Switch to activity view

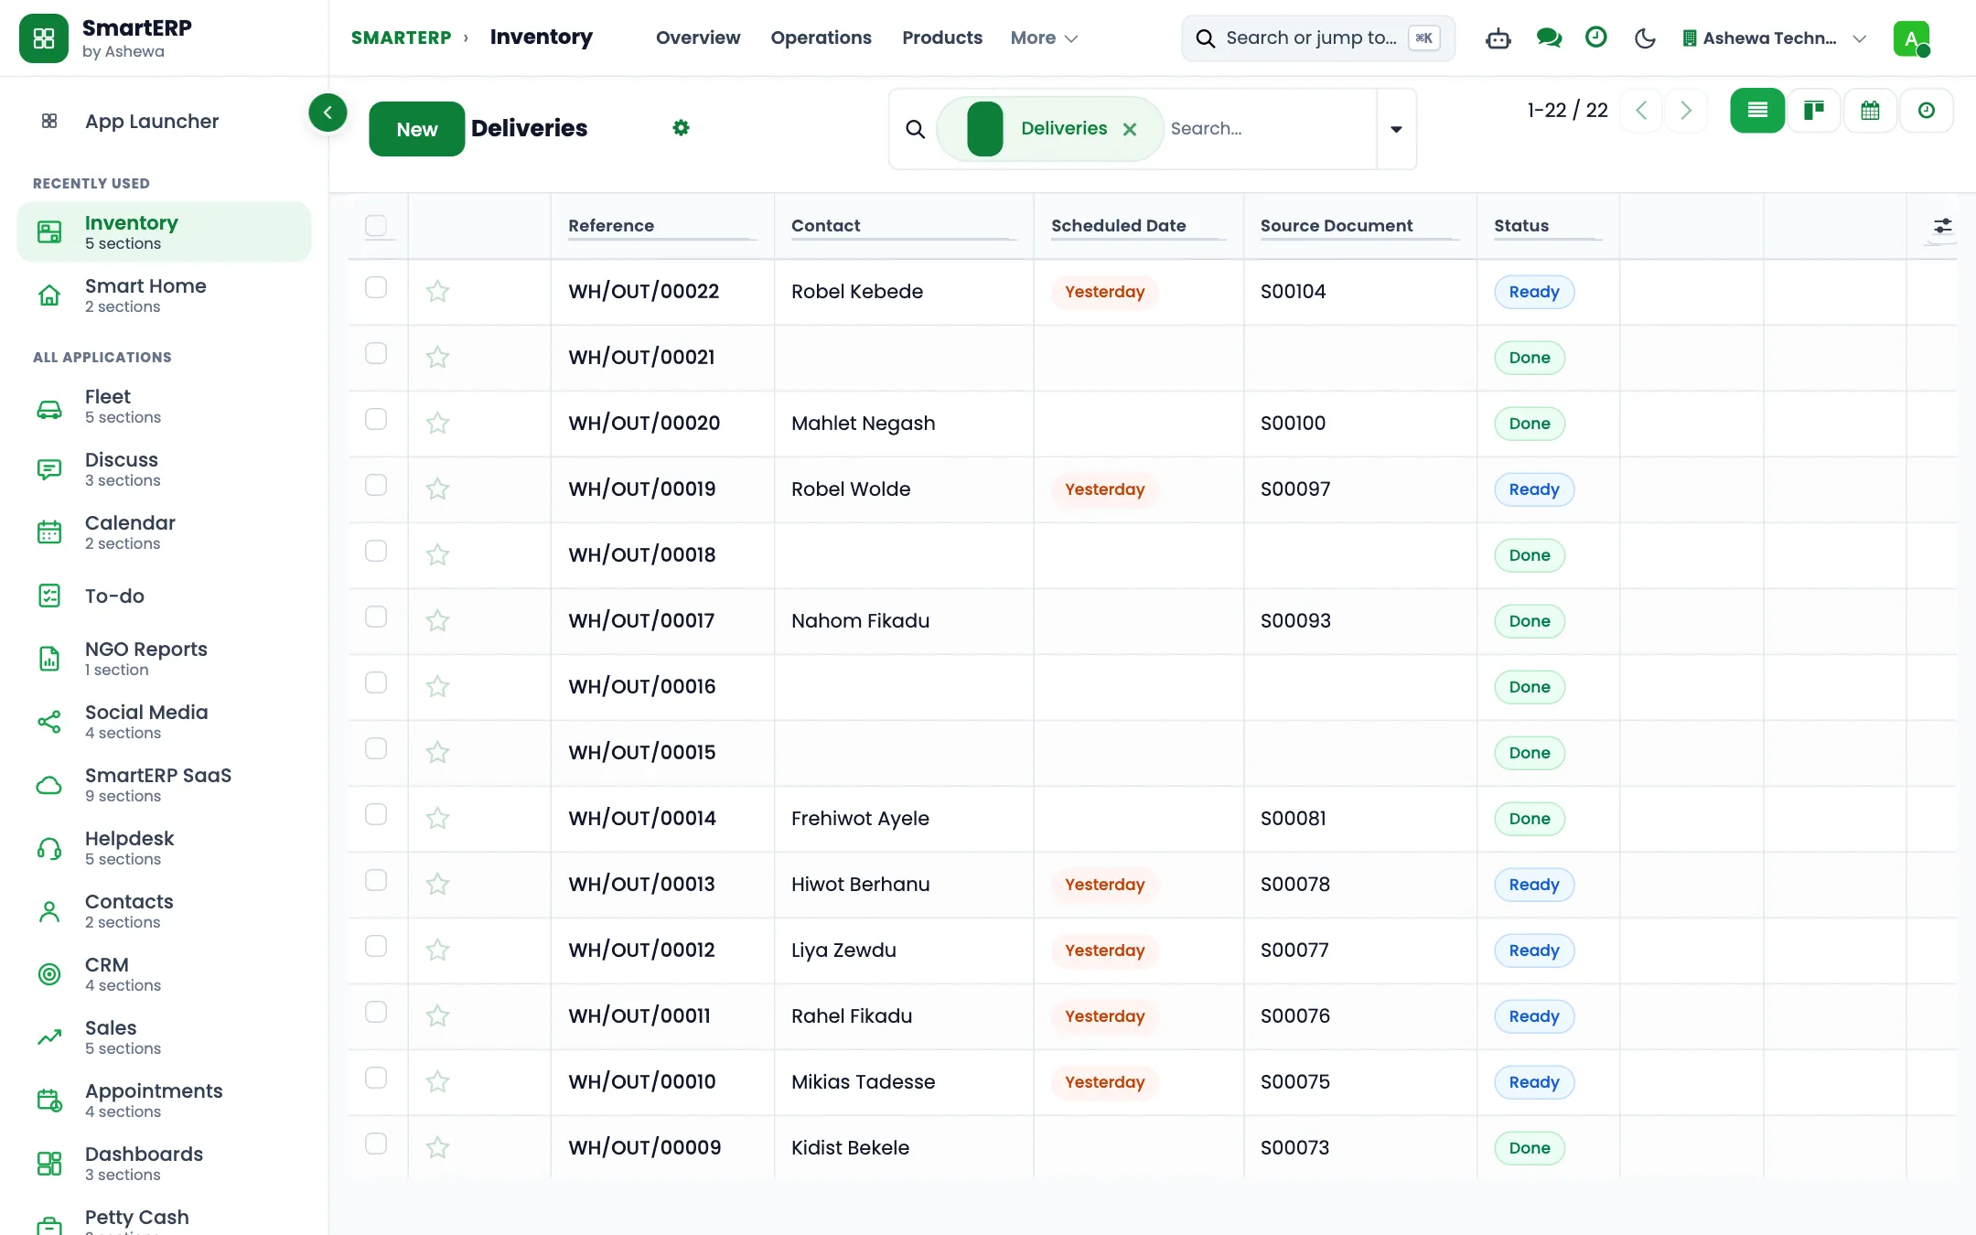(x=1927, y=111)
